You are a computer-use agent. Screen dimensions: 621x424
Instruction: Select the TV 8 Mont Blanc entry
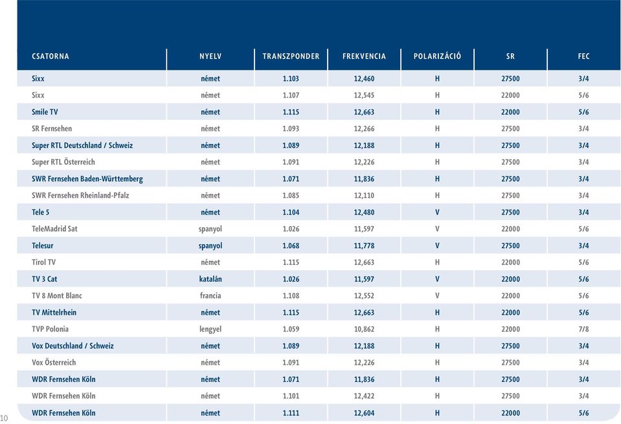point(57,295)
